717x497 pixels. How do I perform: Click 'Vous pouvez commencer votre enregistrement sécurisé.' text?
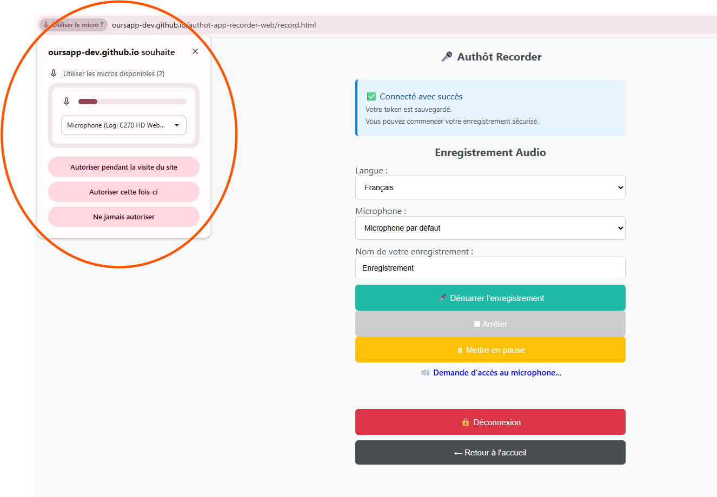click(452, 121)
